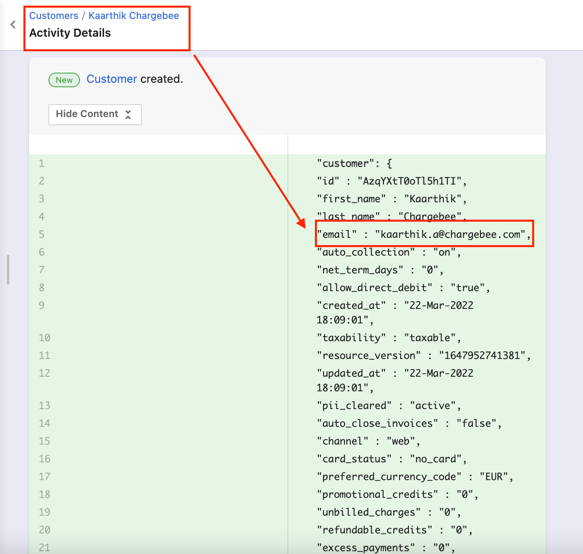Select line number 13 in gutter

pyautogui.click(x=44, y=405)
